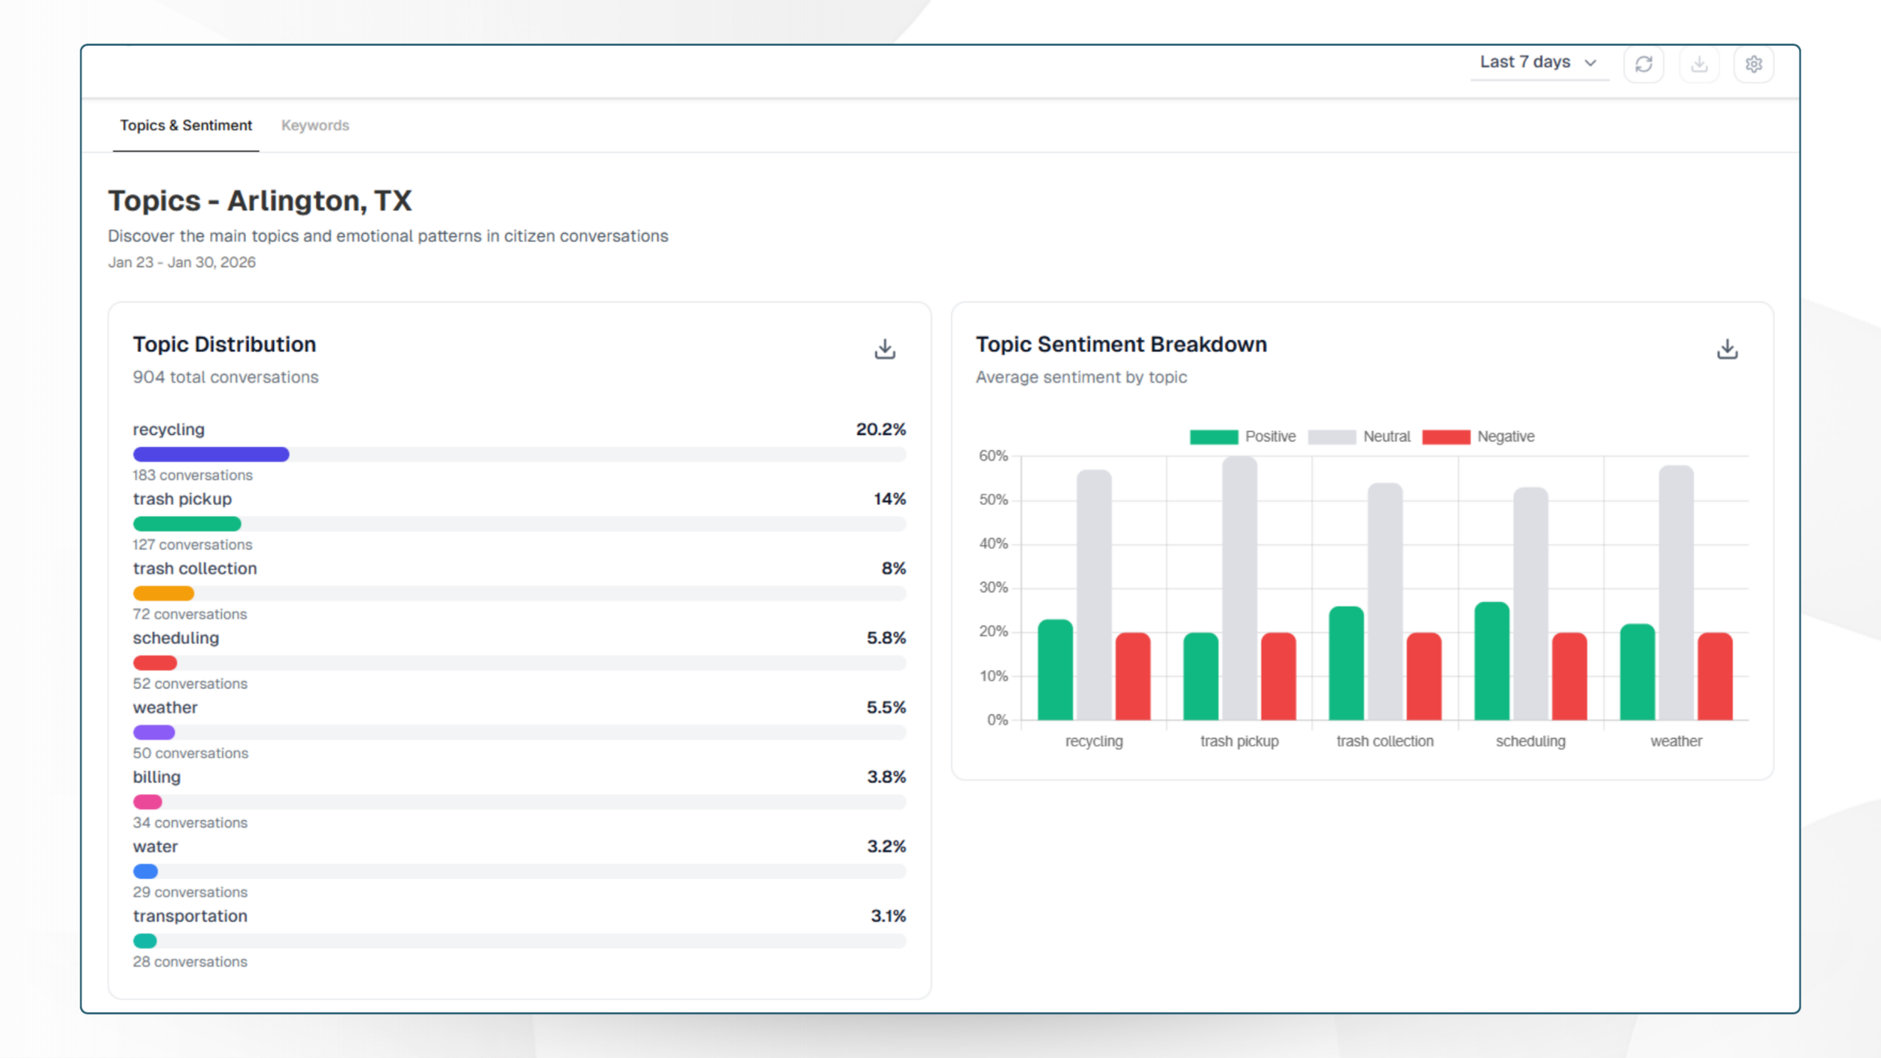Image resolution: width=1881 pixels, height=1058 pixels.
Task: Click the weather red negative bar
Action: coord(1715,676)
